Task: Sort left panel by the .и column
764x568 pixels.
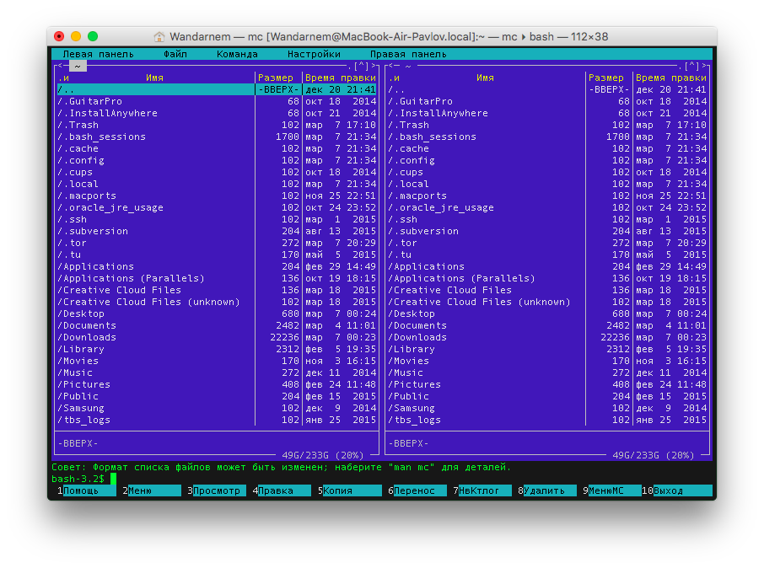Action: pos(62,78)
